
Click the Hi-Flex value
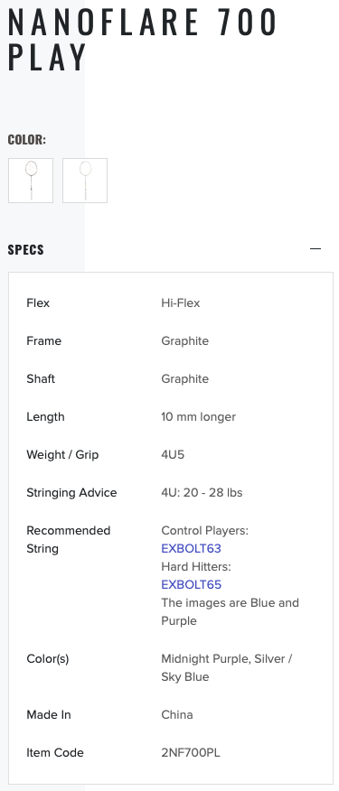click(x=181, y=303)
